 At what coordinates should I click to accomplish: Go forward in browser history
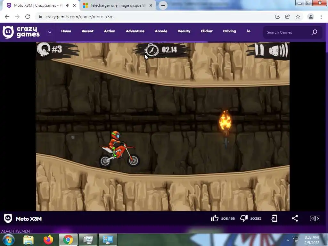17,17
